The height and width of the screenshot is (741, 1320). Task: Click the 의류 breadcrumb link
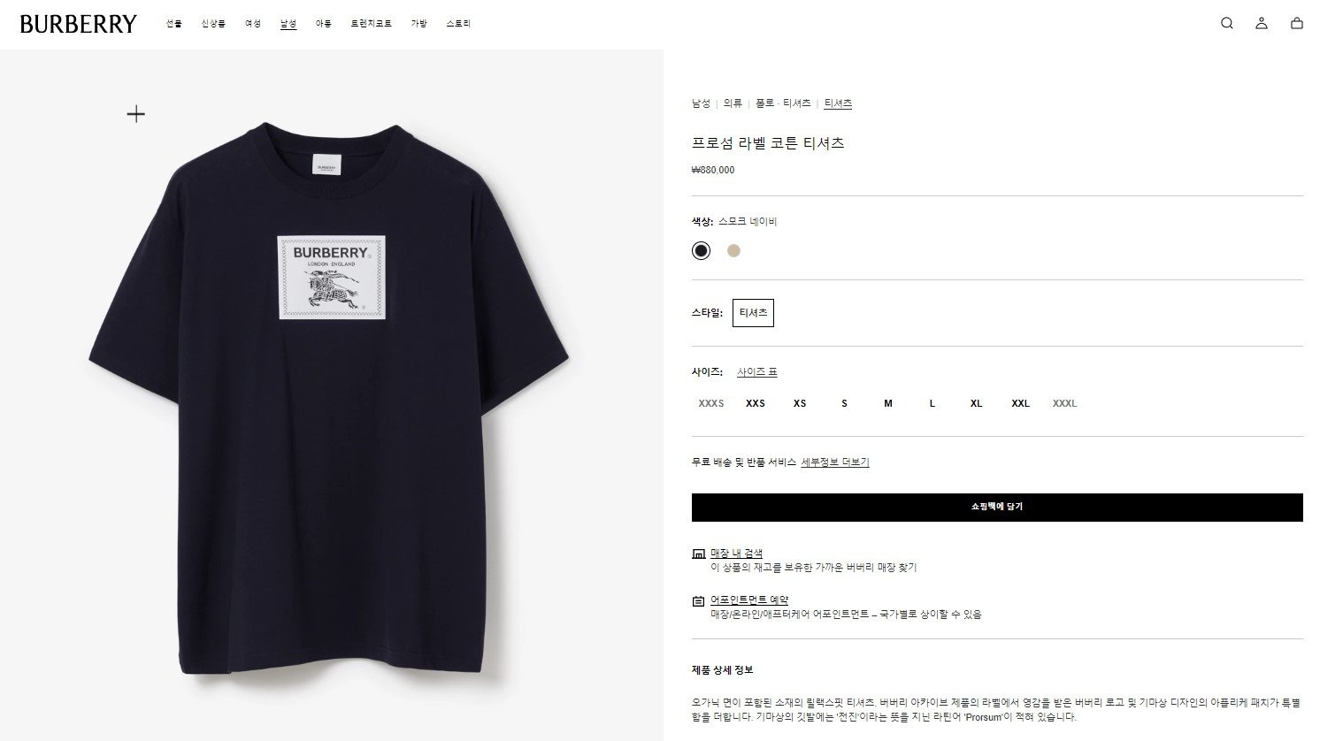[733, 103]
